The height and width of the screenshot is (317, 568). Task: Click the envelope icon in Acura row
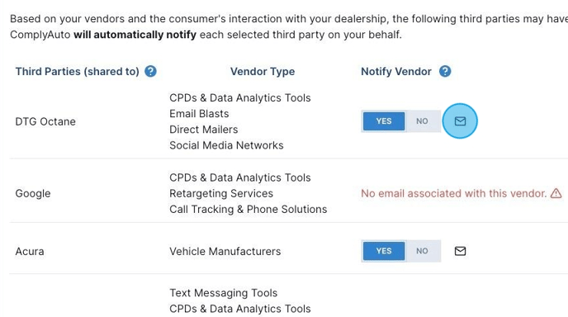[460, 251]
